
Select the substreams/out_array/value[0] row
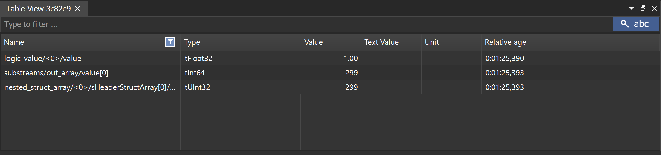(x=330, y=73)
